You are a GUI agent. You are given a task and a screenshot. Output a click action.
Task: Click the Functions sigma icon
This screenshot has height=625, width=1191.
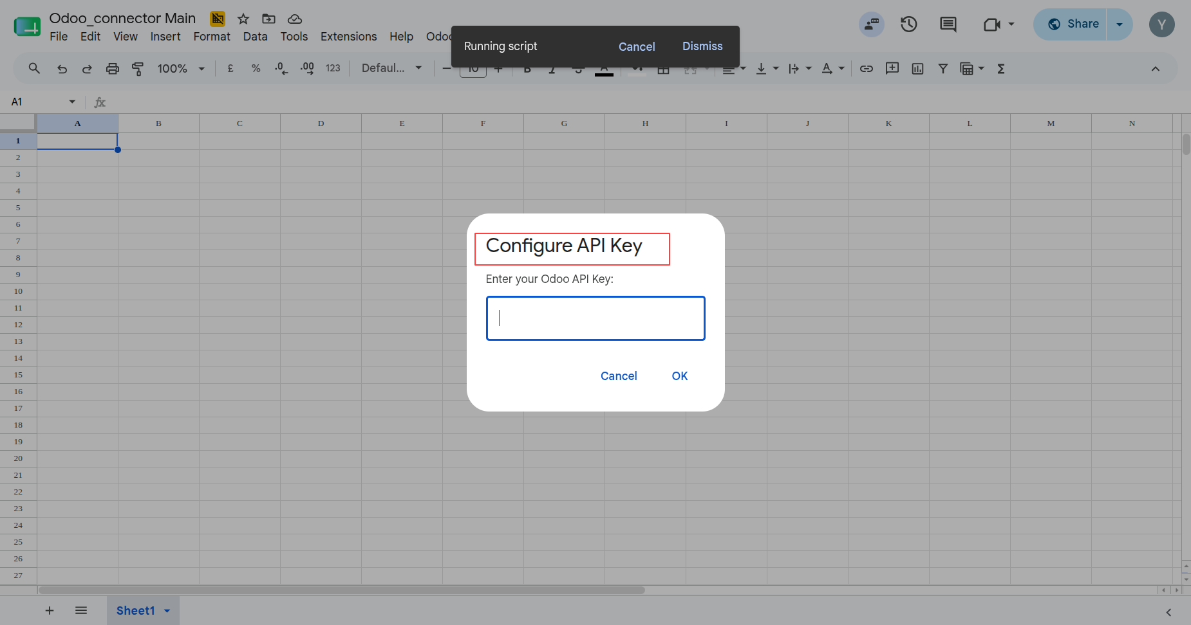[1001, 68]
